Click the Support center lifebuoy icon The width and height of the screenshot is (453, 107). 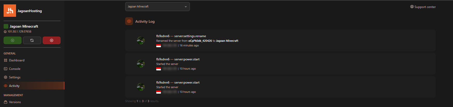pyautogui.click(x=412, y=7)
